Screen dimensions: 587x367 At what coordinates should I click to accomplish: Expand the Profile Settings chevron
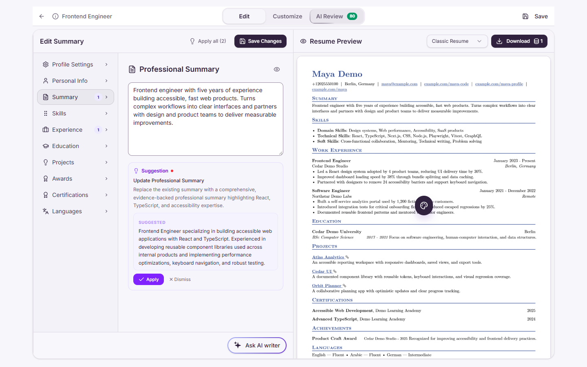click(x=106, y=64)
